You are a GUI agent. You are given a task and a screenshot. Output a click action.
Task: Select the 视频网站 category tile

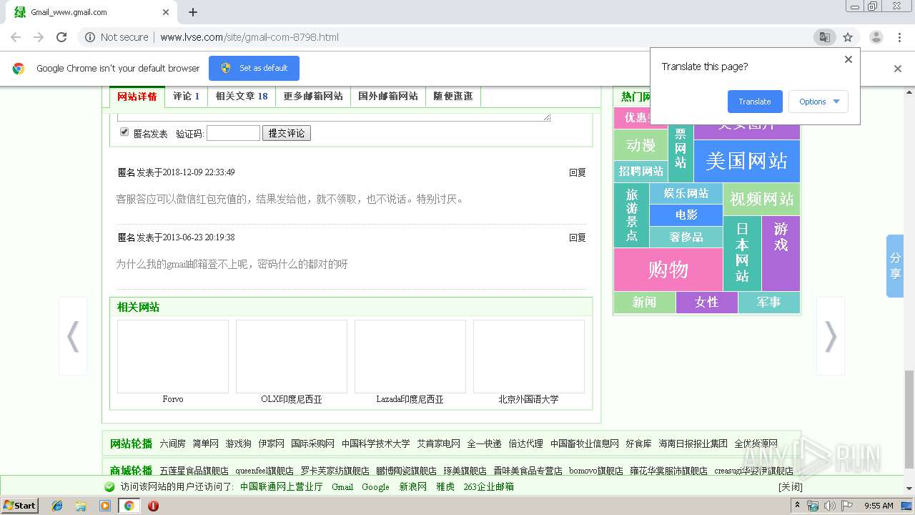761,200
